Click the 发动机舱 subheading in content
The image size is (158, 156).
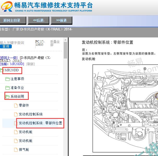pyautogui.click(x=89, y=59)
